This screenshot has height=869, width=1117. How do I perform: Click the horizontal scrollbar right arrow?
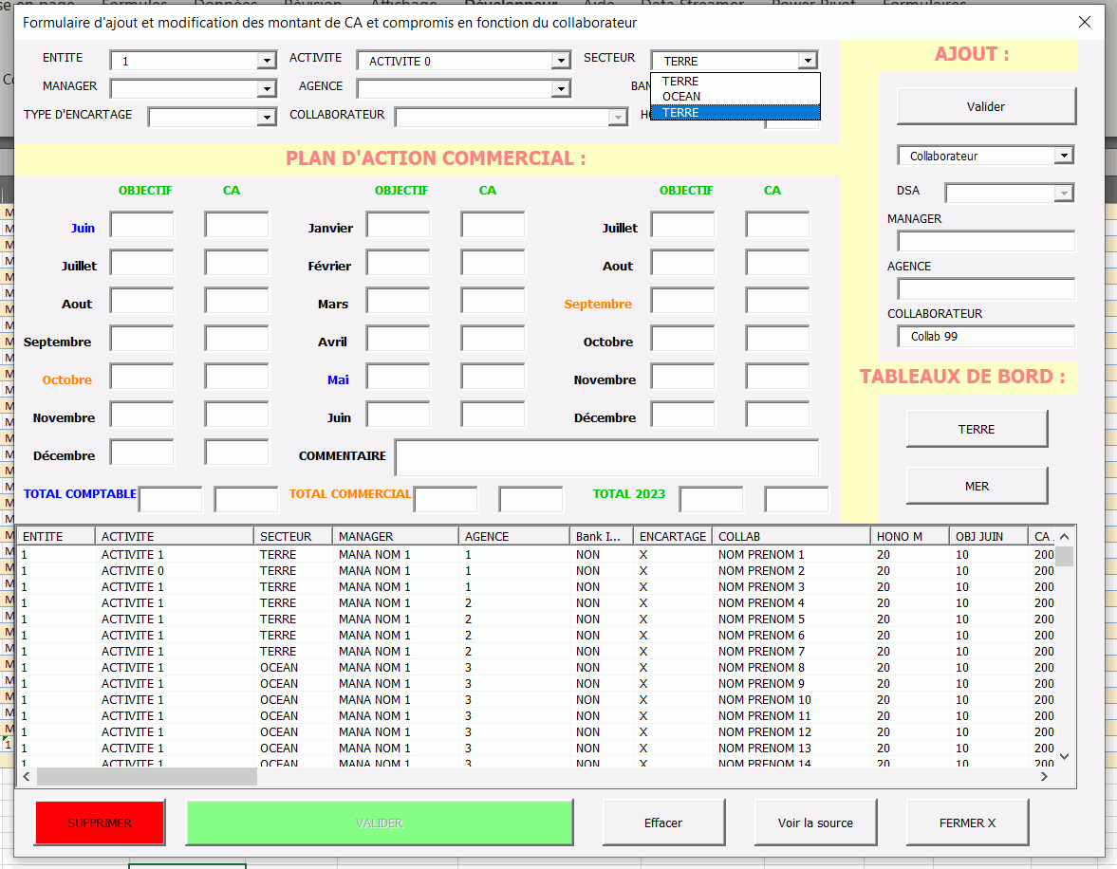point(1044,776)
